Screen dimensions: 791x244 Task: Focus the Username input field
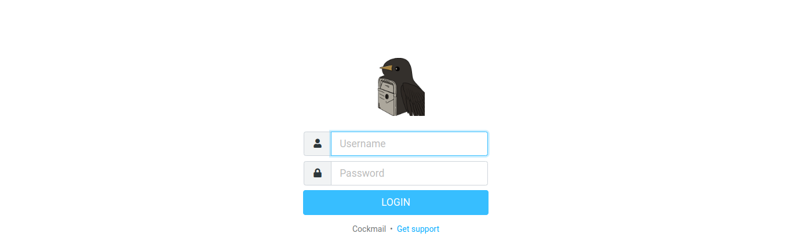pos(409,144)
